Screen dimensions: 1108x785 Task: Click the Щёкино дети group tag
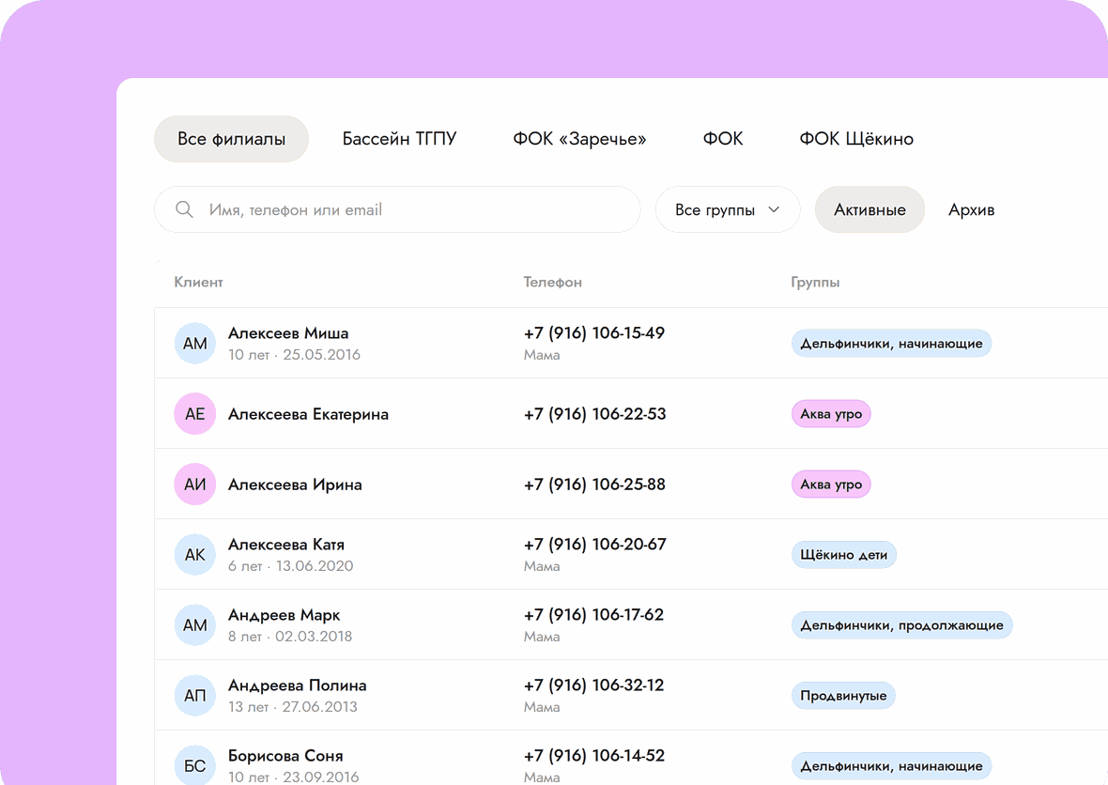(844, 555)
